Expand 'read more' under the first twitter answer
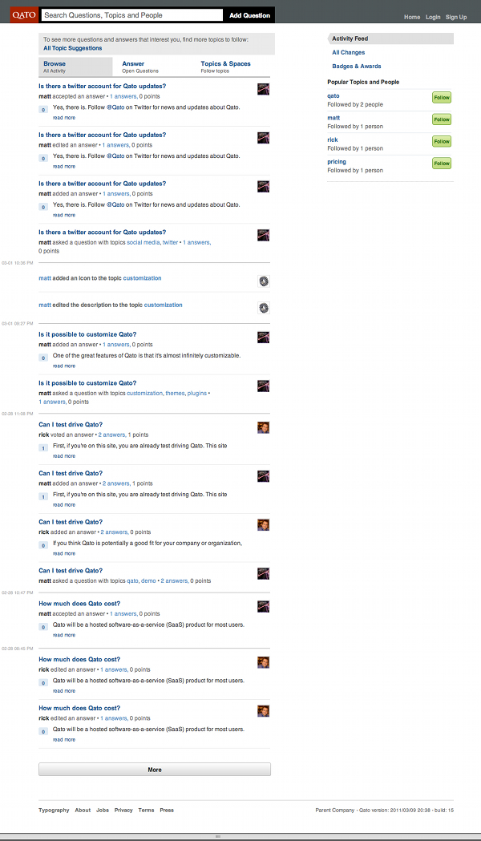Viewport: 481px width, 841px height. (64, 118)
